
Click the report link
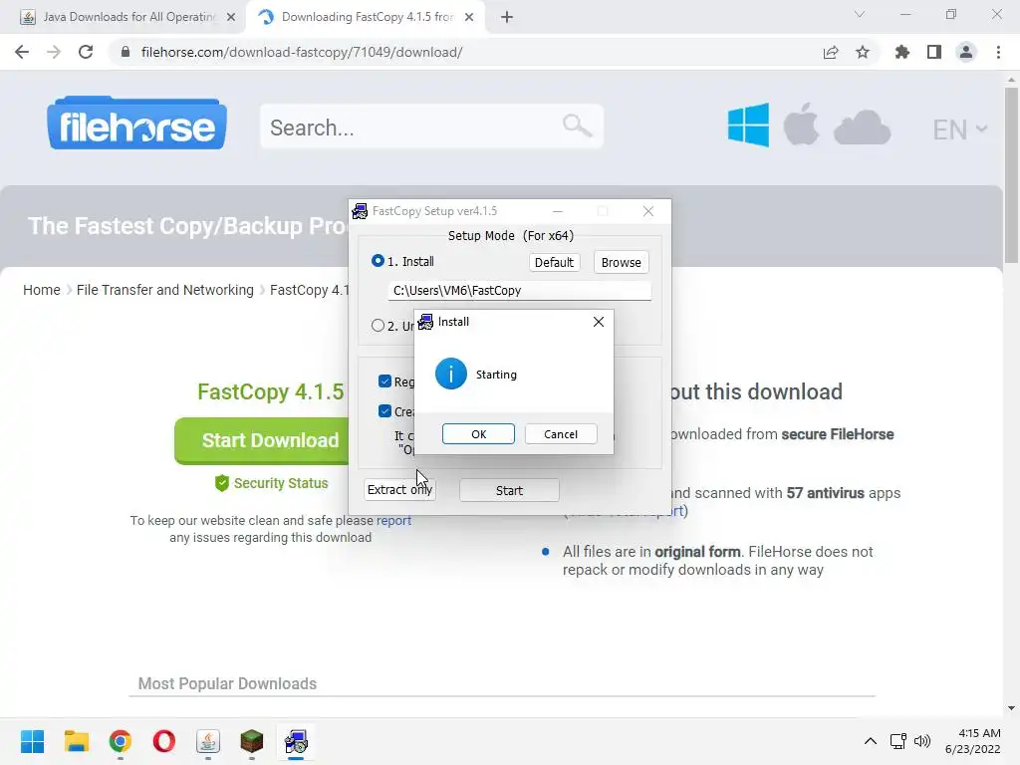(393, 520)
